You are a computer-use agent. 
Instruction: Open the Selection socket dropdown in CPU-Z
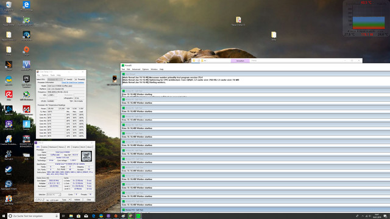54,195
